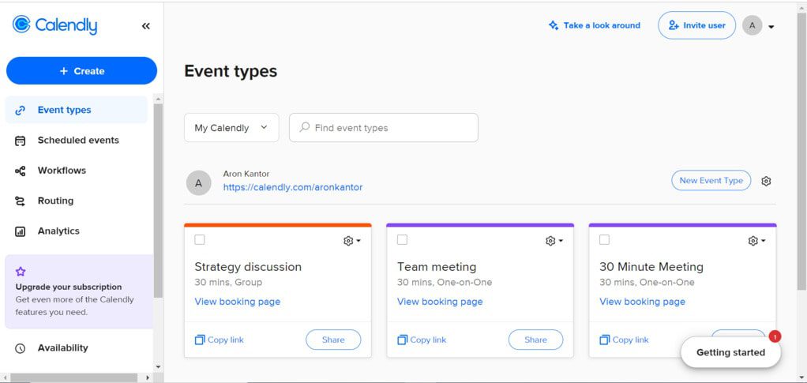The image size is (807, 383).
Task: Click the Workflows icon
Action: pos(20,171)
